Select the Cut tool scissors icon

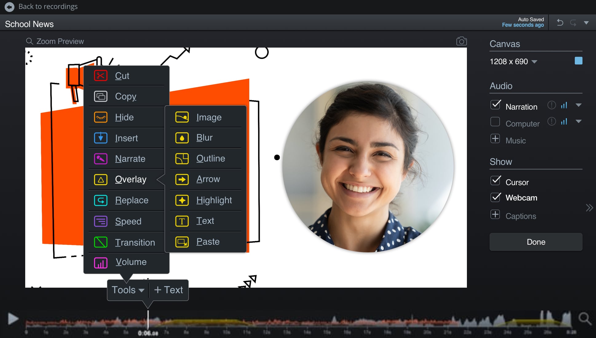[x=100, y=76]
